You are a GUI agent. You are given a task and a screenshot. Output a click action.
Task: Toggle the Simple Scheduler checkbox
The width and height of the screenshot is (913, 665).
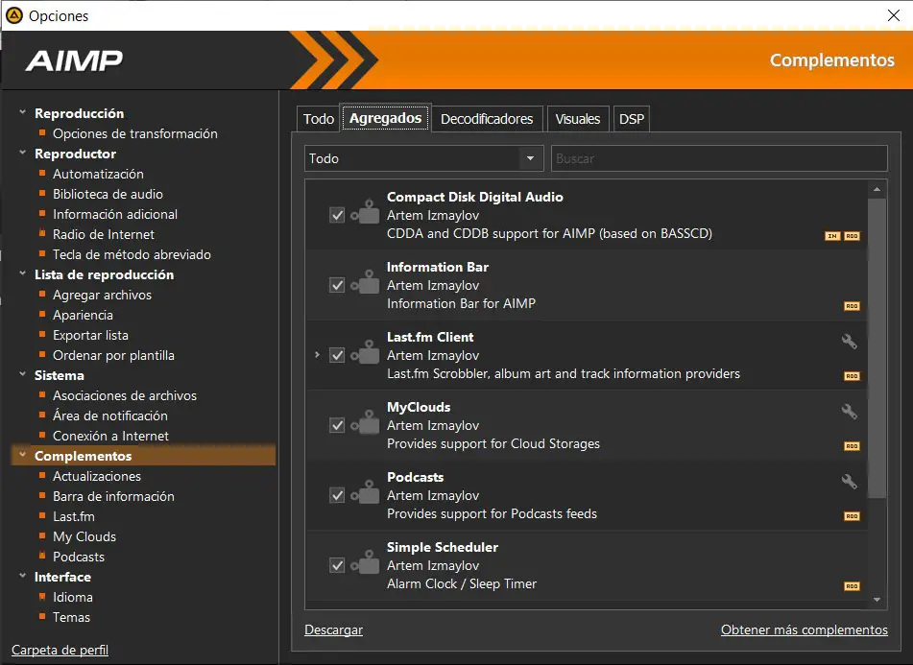coord(337,565)
